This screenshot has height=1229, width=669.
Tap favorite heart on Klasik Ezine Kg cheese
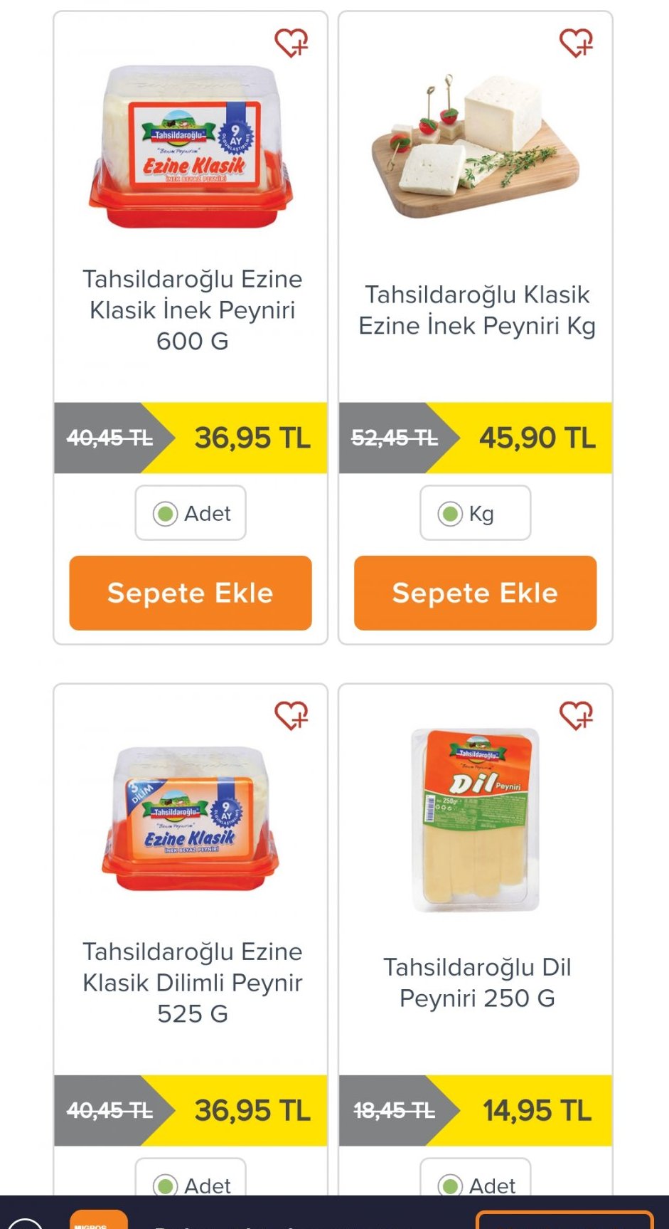pyautogui.click(x=576, y=43)
